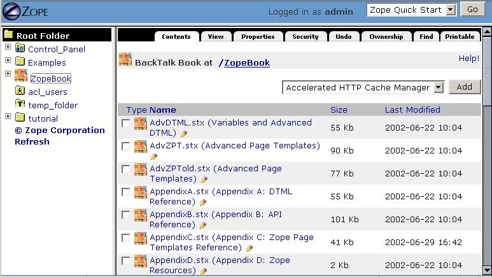The width and height of the screenshot is (492, 277).
Task: Go to the Undo tab
Action: click(344, 36)
